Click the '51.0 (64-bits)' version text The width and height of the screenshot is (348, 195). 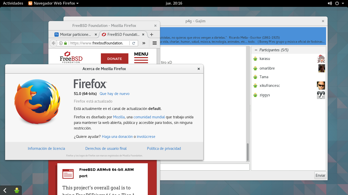(85, 94)
